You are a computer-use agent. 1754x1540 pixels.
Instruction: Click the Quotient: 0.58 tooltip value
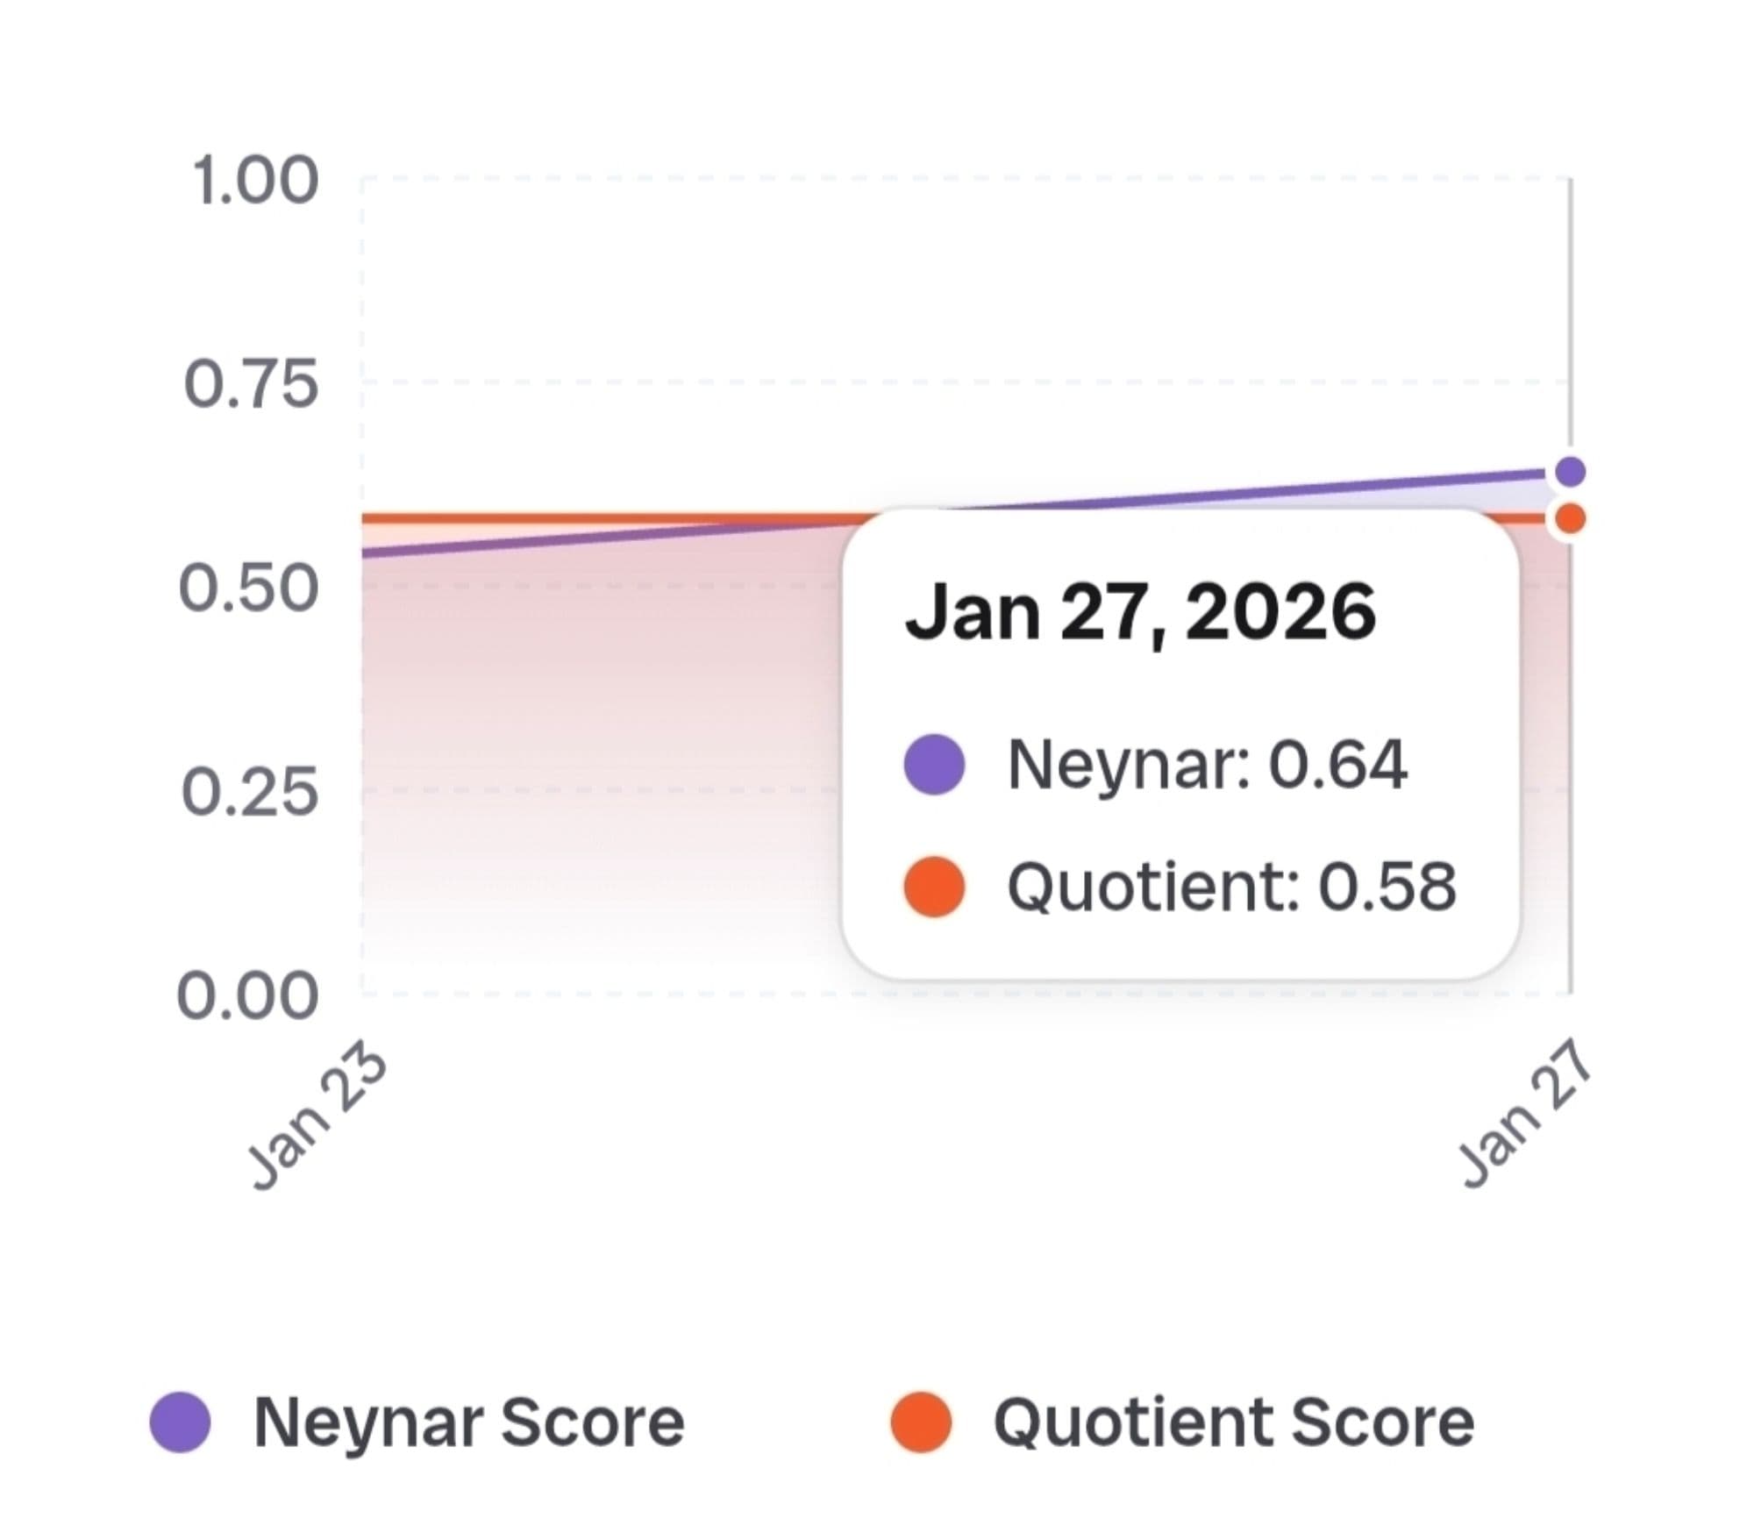(x=1231, y=886)
